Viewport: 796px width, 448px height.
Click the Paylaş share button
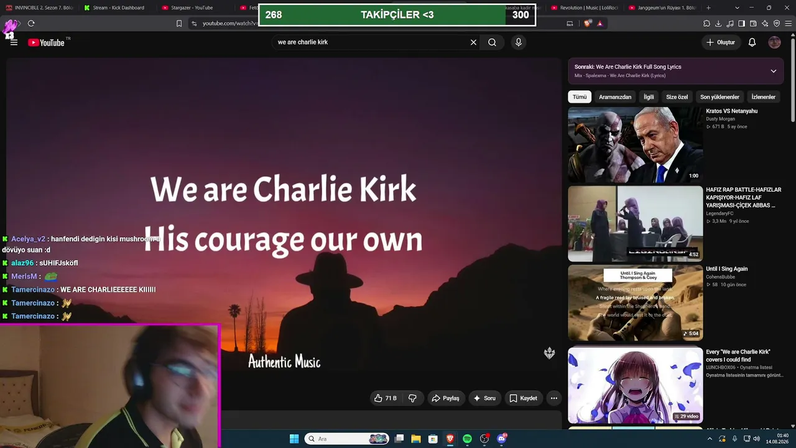click(x=446, y=398)
